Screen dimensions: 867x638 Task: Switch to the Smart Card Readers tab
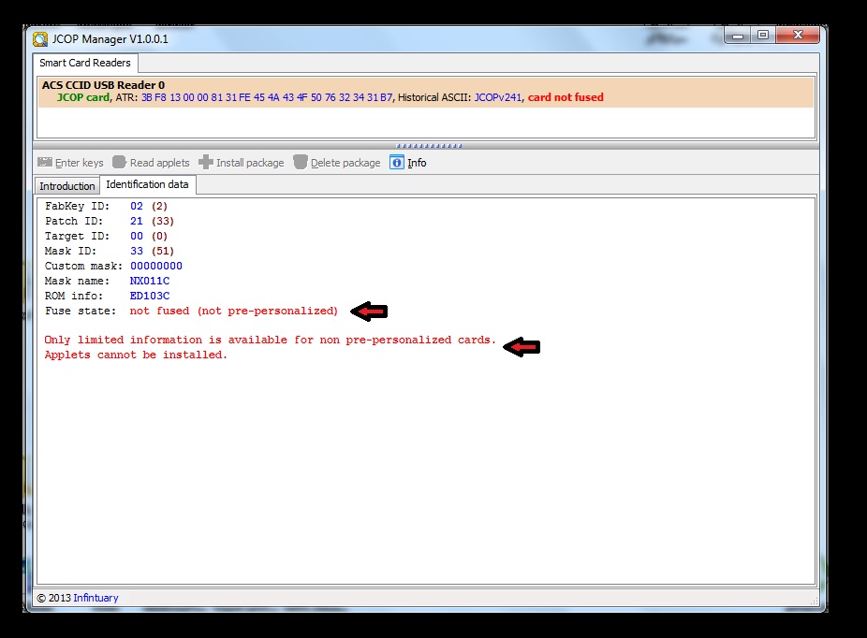tap(85, 64)
